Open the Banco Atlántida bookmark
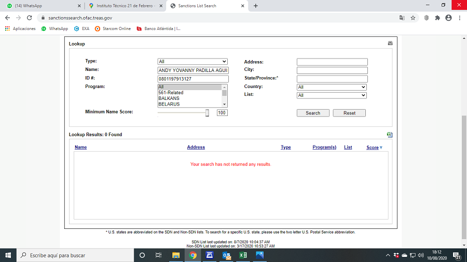 159,28
